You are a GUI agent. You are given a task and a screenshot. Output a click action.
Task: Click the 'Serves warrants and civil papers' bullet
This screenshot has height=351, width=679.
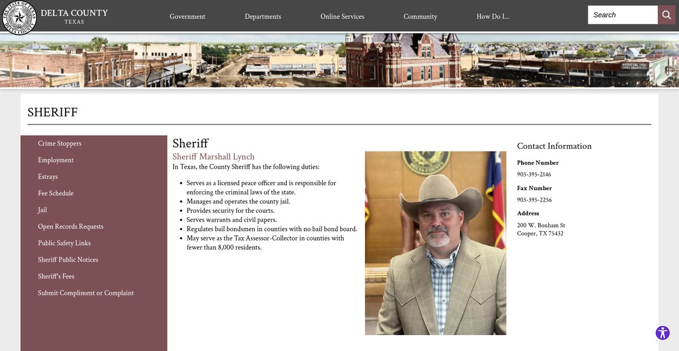tap(231, 220)
